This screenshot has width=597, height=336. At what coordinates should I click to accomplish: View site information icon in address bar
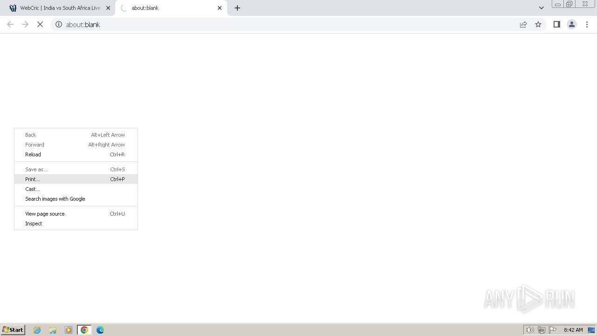point(59,24)
